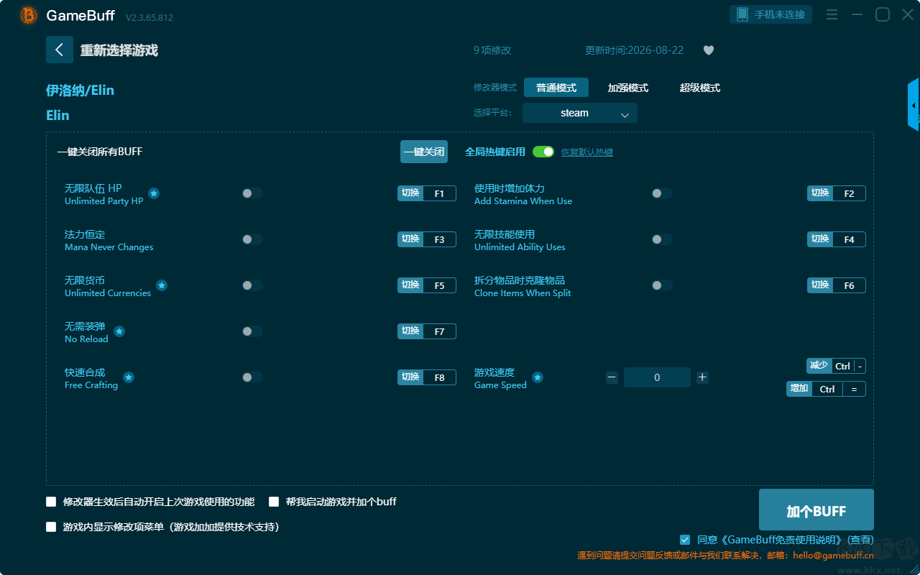This screenshot has width=920, height=575.
Task: Click star badge next to Unlimited Party HP
Action: (x=154, y=193)
